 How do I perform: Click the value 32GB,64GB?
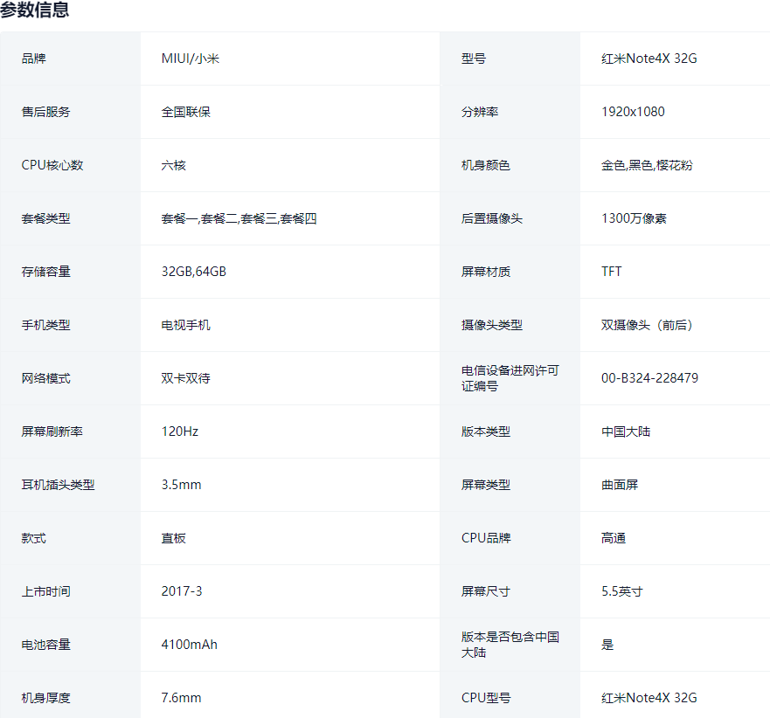tap(193, 272)
